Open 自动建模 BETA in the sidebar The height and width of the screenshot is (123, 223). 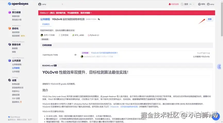click(18, 36)
